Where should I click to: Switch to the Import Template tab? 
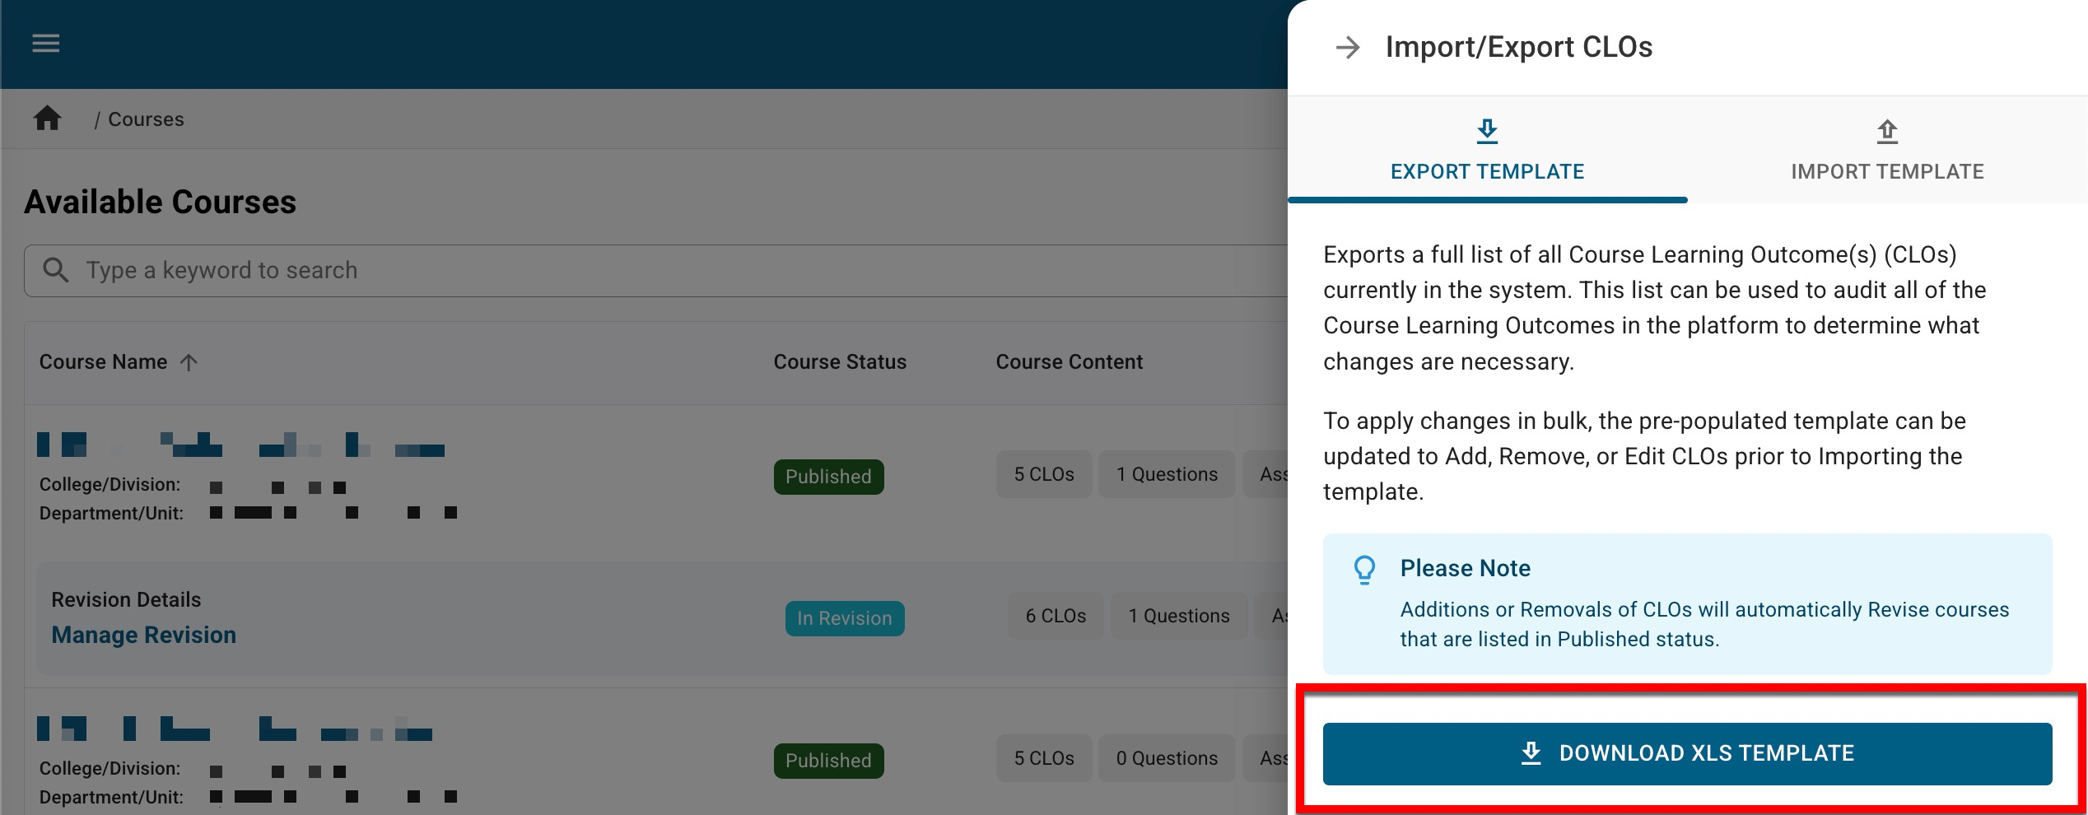[x=1886, y=171]
